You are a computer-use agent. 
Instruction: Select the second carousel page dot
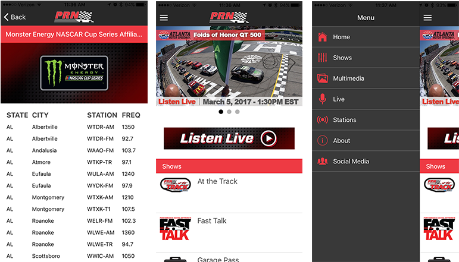(x=229, y=112)
